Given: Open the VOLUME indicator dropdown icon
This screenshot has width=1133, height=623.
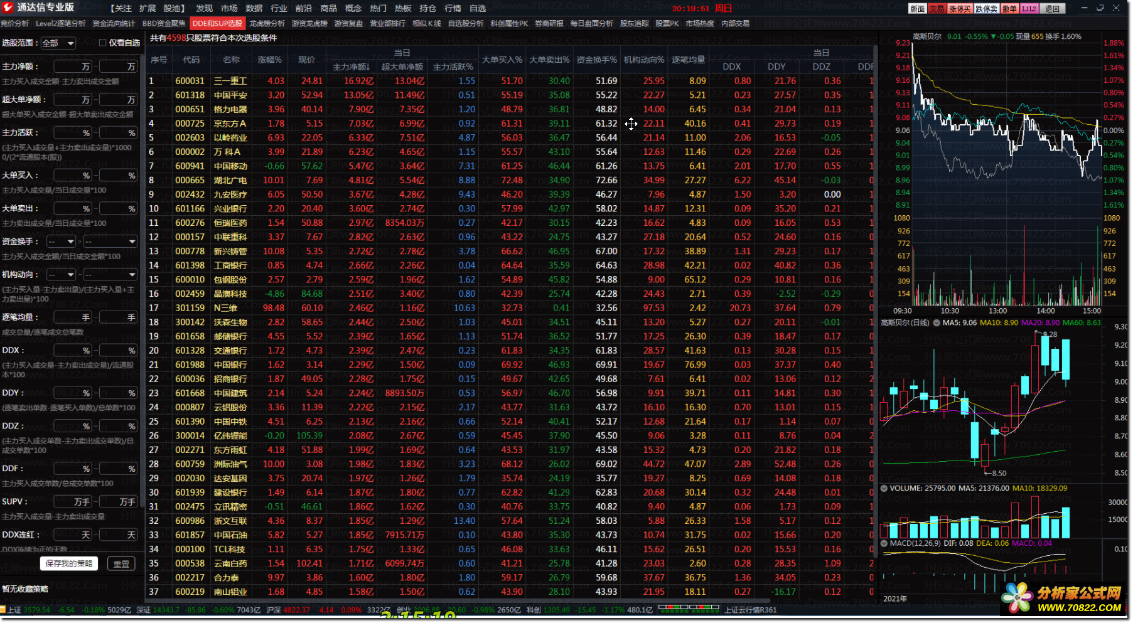Looking at the screenshot, I should tap(884, 488).
